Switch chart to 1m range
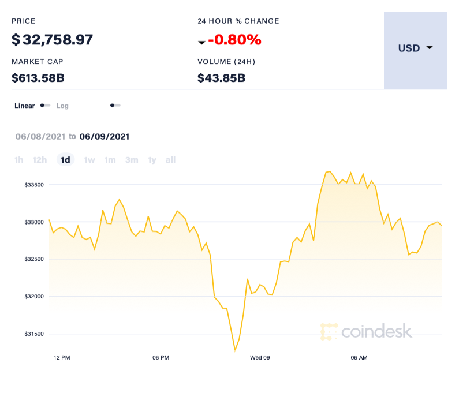The width and height of the screenshot is (459, 404). click(x=110, y=160)
